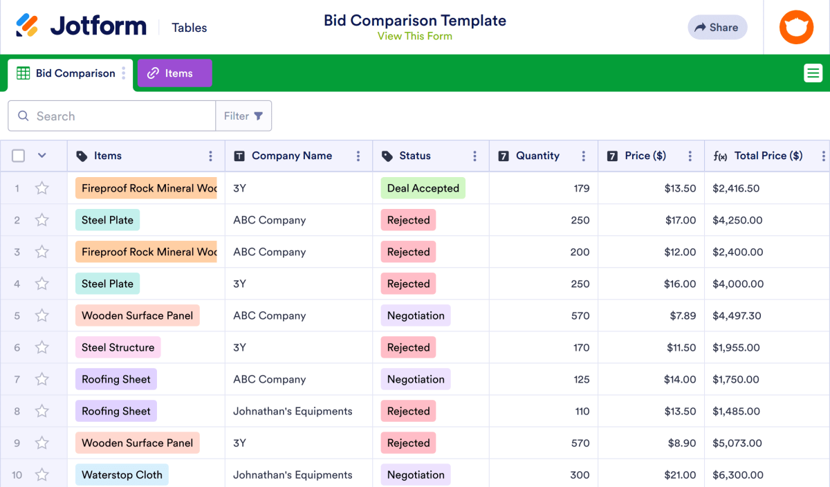
Task: Open the Filter dropdown
Action: pyautogui.click(x=243, y=116)
